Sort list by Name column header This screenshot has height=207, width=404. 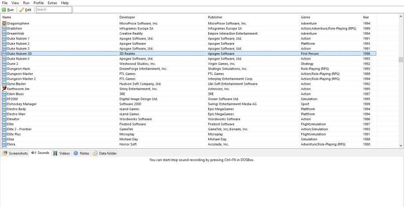[59, 17]
